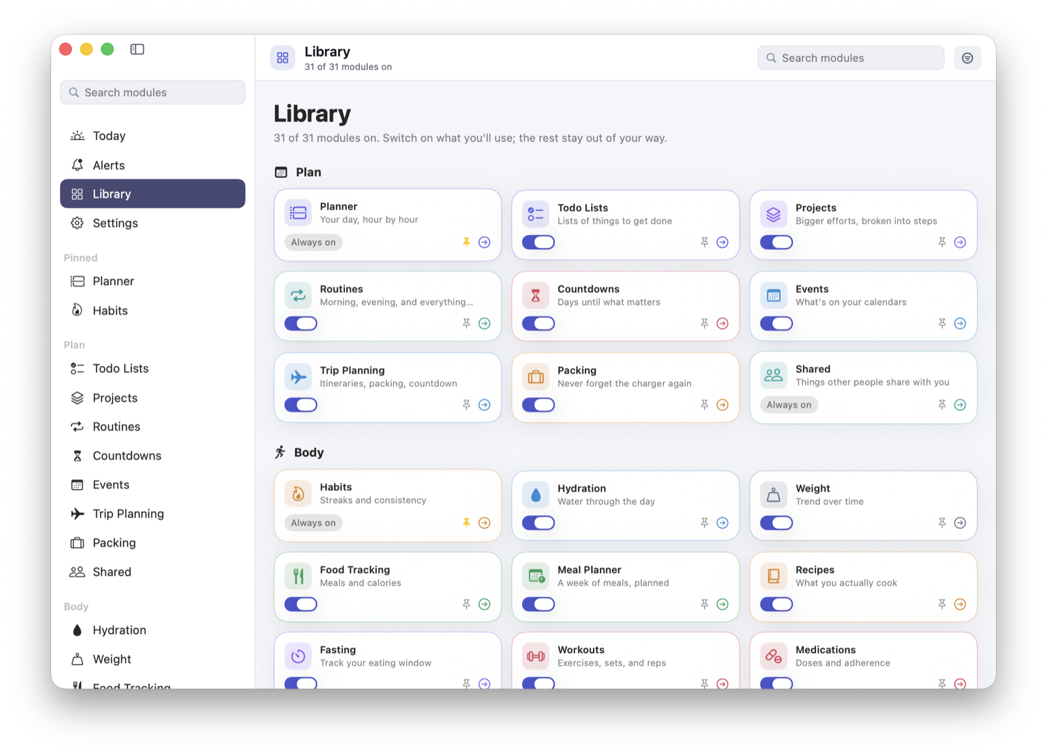Turn off the Todo Lists toggle
Viewport: 1047px width, 756px height.
coord(538,242)
